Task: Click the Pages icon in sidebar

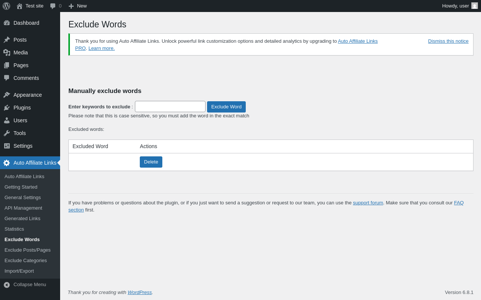Action: 7,65
